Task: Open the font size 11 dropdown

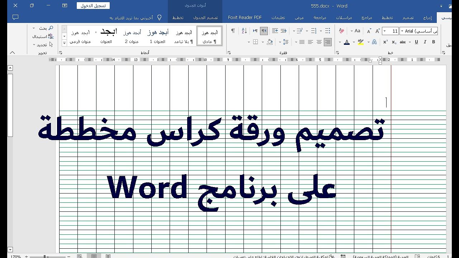Action: point(384,31)
